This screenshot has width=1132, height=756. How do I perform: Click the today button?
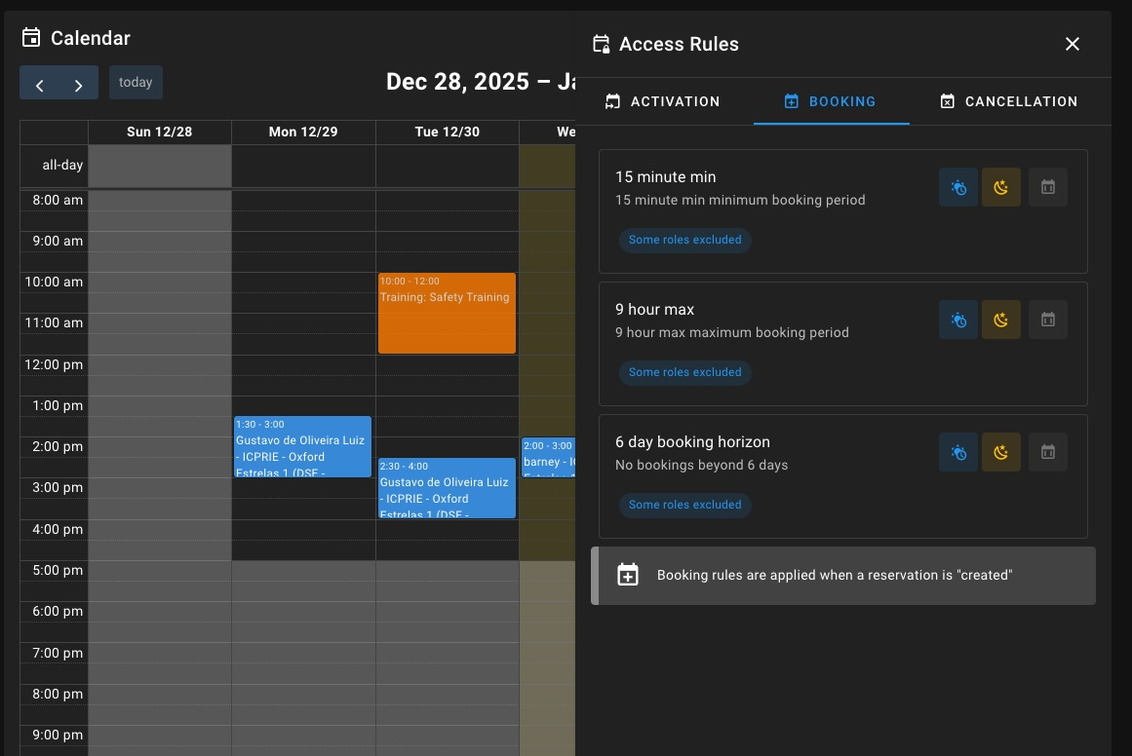coord(136,82)
